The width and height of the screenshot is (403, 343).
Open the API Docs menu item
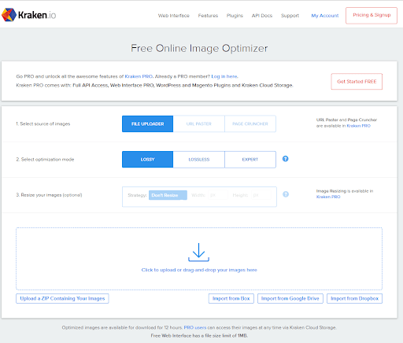point(262,16)
